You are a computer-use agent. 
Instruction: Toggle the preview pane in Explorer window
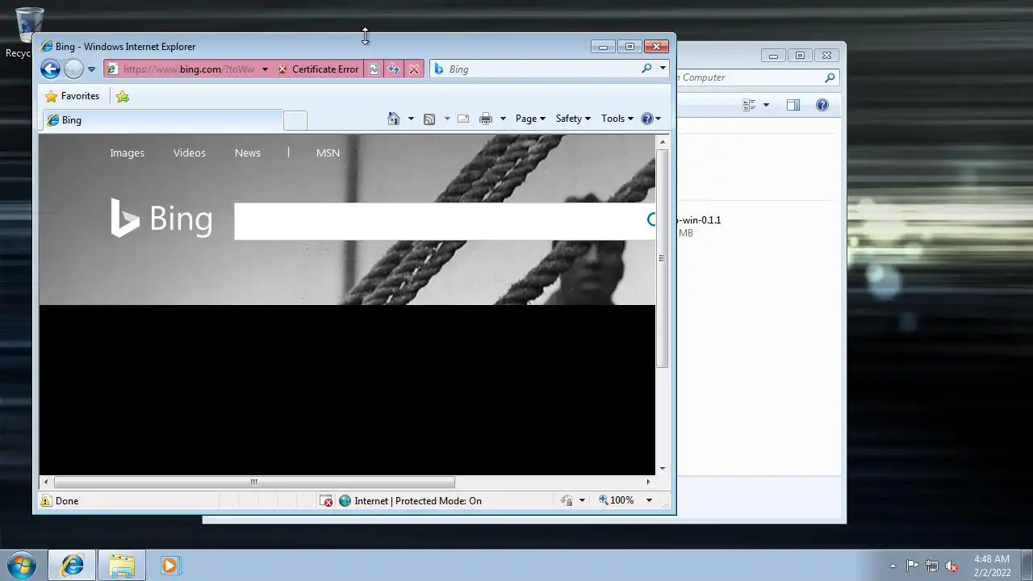pyautogui.click(x=793, y=105)
